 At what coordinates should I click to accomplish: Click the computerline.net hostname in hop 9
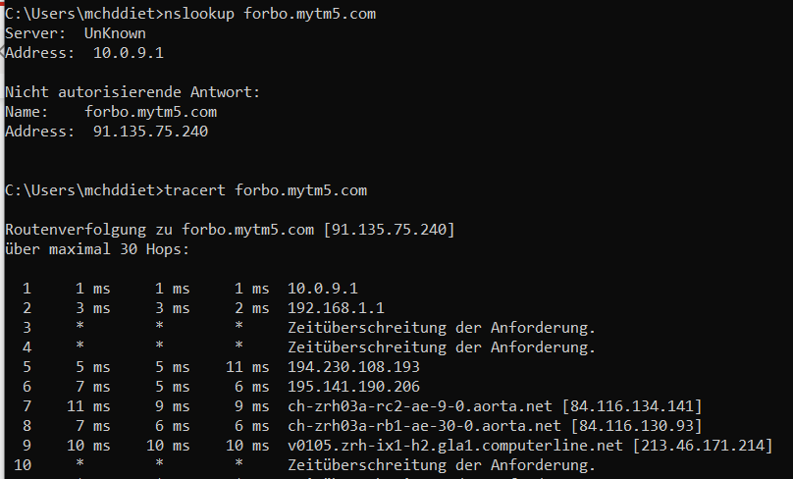click(x=456, y=445)
